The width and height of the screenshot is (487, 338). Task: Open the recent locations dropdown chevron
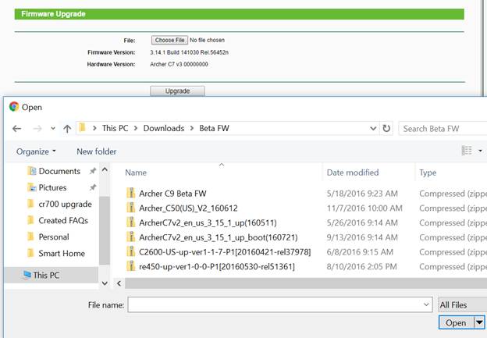52,129
